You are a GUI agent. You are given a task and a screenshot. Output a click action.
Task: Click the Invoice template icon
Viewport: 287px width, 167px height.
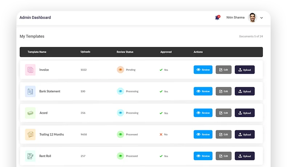(x=30, y=70)
